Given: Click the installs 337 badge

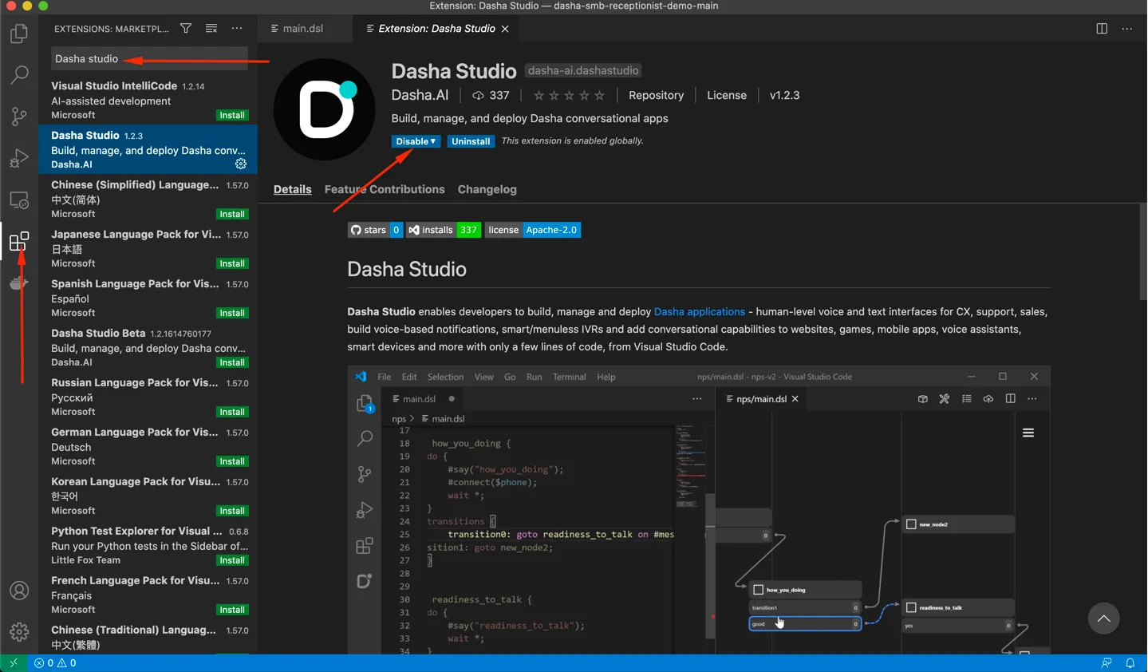Looking at the screenshot, I should tap(444, 230).
